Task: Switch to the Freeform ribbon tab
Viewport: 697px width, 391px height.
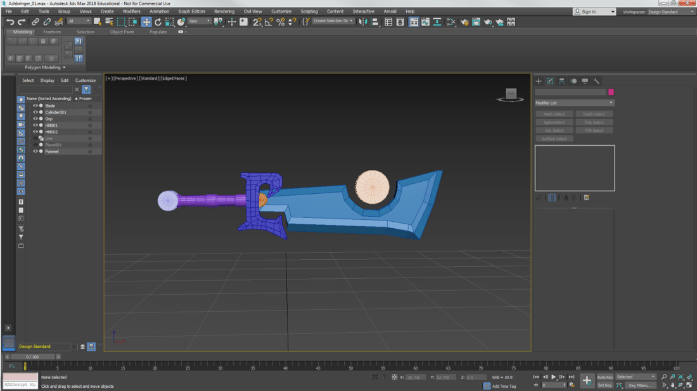Action: tap(52, 32)
